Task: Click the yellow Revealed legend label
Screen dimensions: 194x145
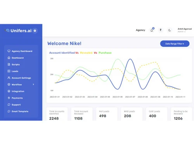Action: click(86, 53)
